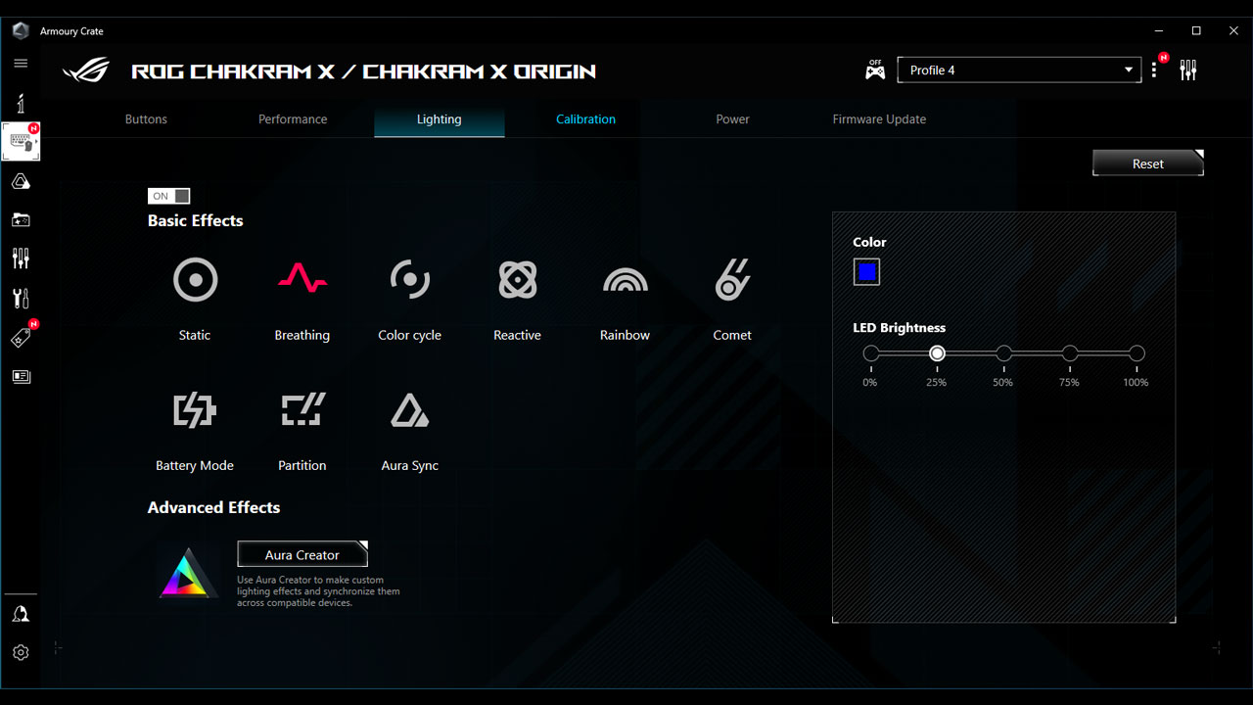The width and height of the screenshot is (1253, 705).
Task: Open Scenario Profiles sliders sidebar icon
Action: point(21,258)
